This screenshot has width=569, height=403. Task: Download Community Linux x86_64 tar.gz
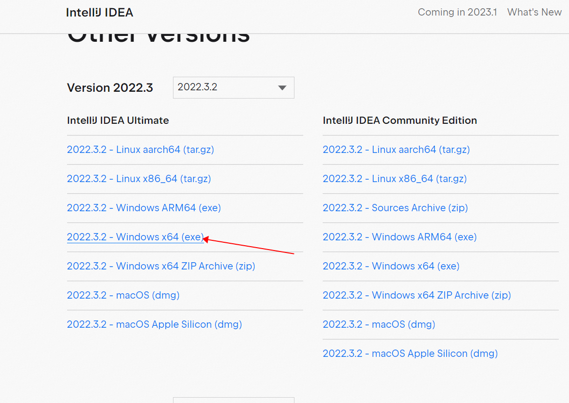tap(395, 179)
